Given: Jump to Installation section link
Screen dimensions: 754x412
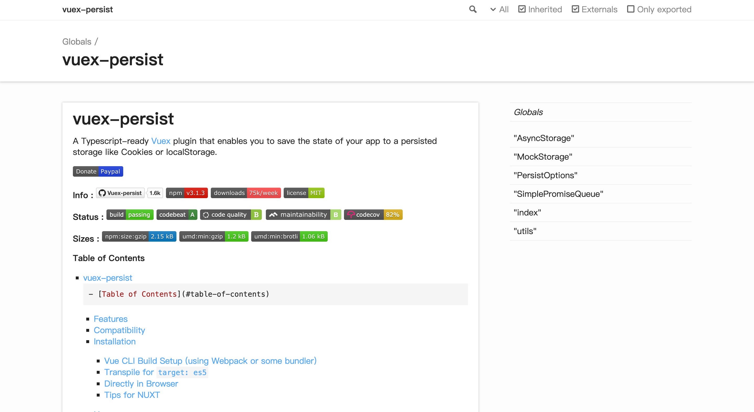Looking at the screenshot, I should click(x=115, y=341).
